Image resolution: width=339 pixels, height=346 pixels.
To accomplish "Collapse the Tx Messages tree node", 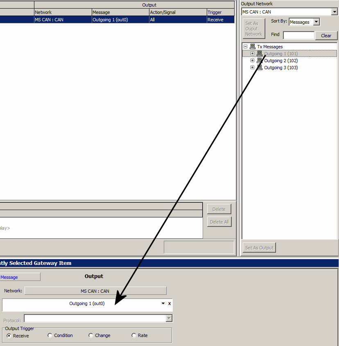I will (245, 47).
